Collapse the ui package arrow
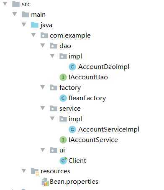Image resolution: width=164 pixels, height=190 pixels. 43,150
